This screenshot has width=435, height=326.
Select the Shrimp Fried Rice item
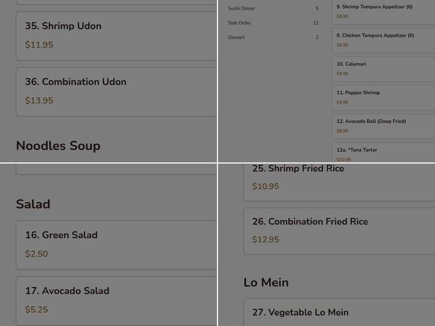298,169
